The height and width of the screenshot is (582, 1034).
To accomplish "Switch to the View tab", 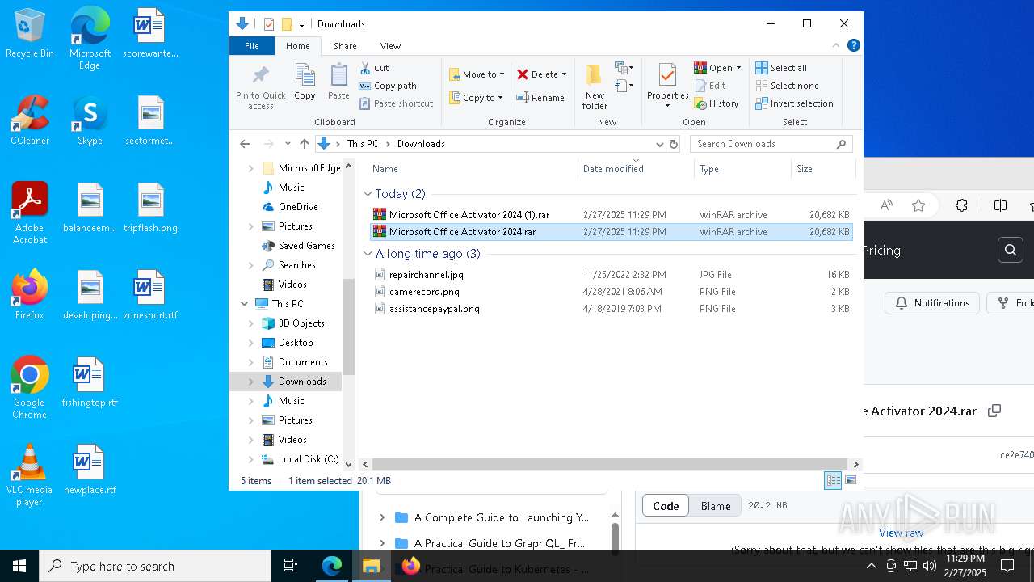I will (390, 46).
